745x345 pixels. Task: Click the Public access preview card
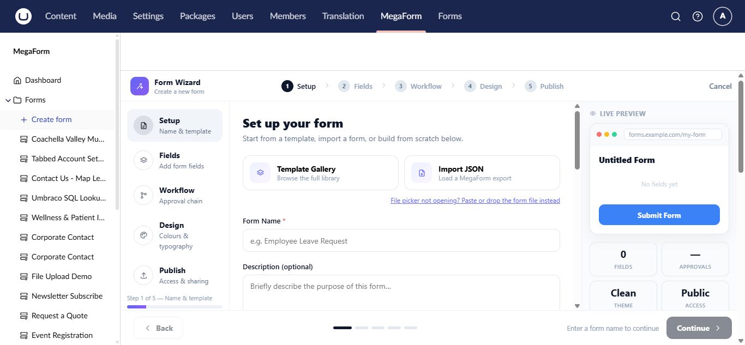click(695, 297)
